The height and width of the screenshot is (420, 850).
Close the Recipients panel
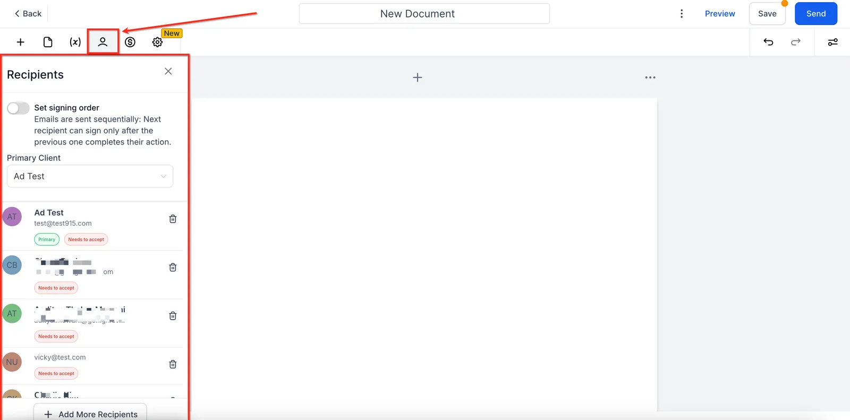pos(168,71)
